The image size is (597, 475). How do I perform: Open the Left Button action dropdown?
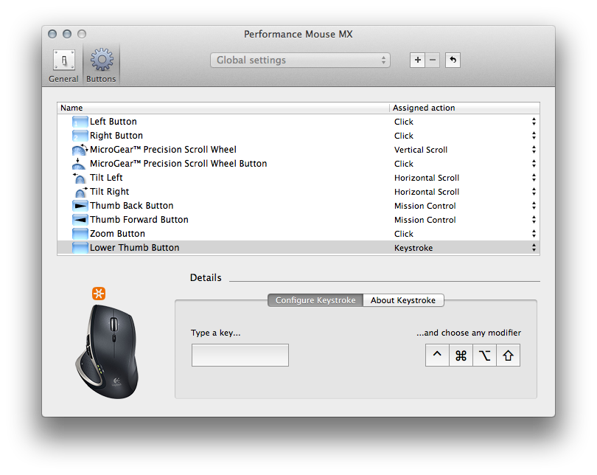[534, 122]
